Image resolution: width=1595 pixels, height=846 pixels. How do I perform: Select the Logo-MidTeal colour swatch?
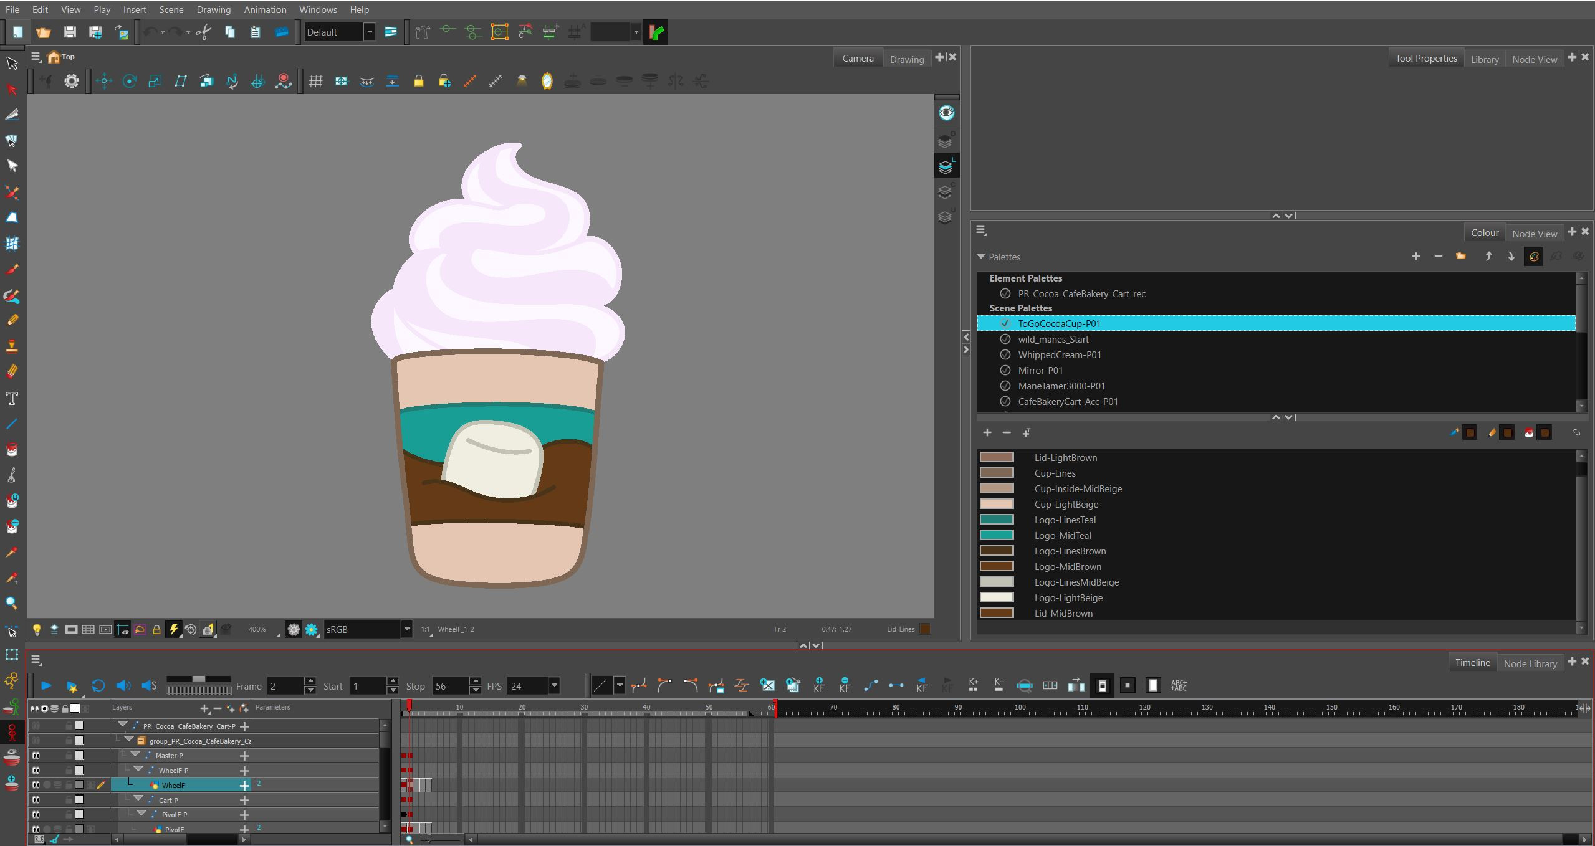tap(997, 535)
